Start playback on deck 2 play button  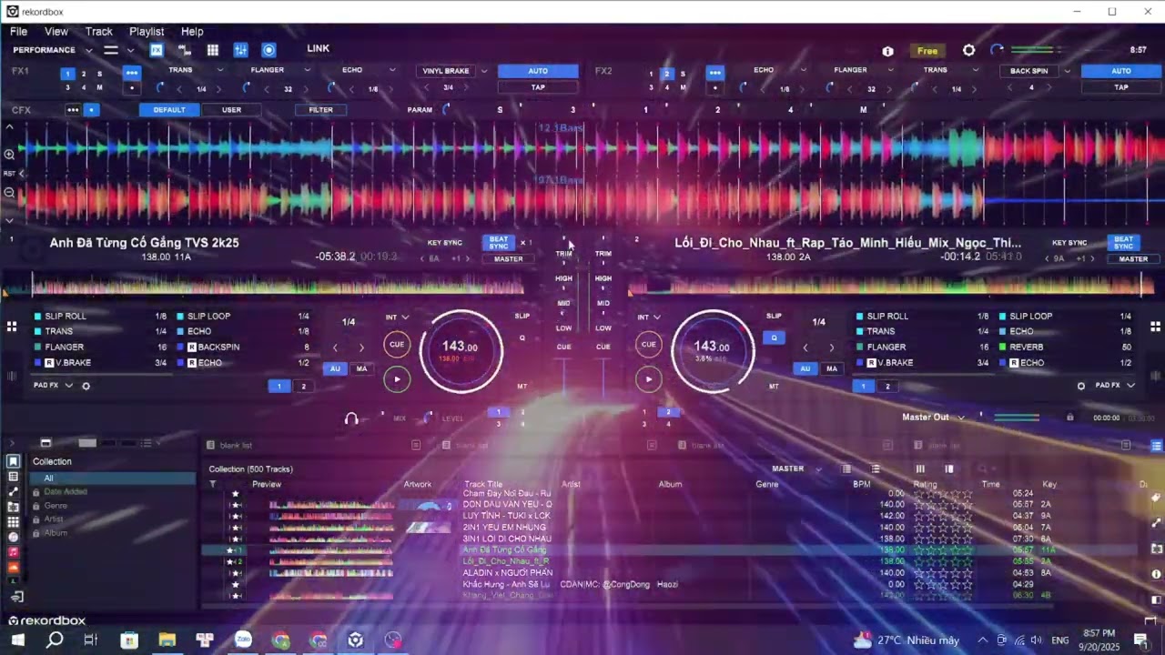coord(649,379)
